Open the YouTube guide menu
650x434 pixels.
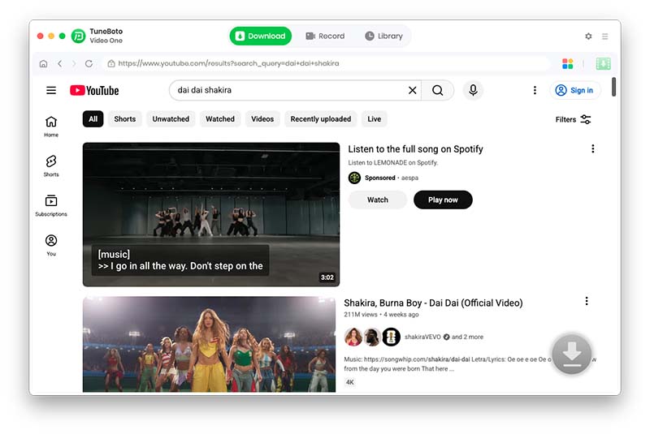(51, 90)
